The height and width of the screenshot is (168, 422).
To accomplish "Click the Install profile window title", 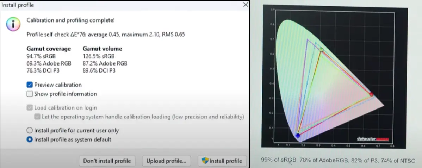I will click(x=18, y=5).
